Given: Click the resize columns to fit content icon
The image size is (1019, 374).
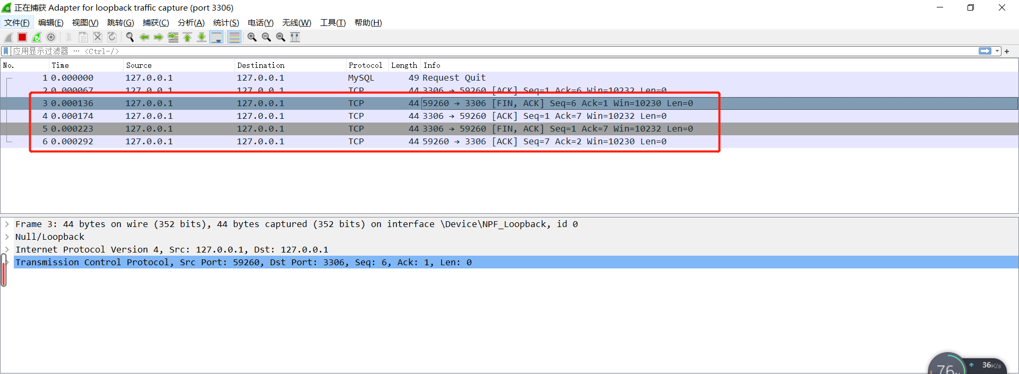Looking at the screenshot, I should pos(295,37).
